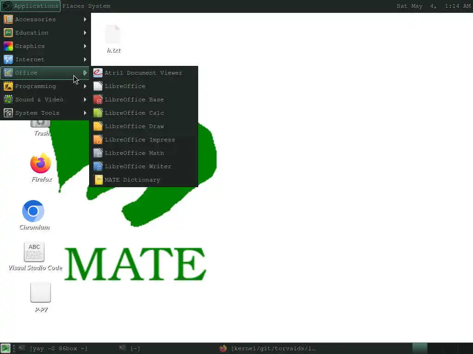Image resolution: width=473 pixels, height=354 pixels.
Task: Open the Places menu
Action: [x=73, y=6]
